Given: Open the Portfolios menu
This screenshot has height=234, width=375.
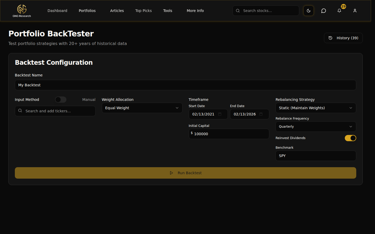Looking at the screenshot, I should click(x=87, y=11).
